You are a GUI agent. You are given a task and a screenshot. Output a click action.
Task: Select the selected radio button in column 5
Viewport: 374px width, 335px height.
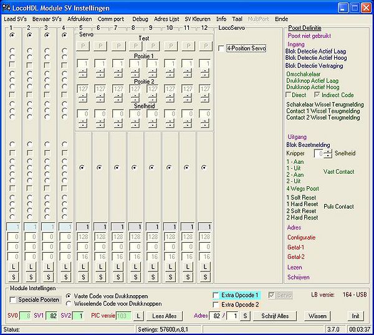tap(82, 167)
